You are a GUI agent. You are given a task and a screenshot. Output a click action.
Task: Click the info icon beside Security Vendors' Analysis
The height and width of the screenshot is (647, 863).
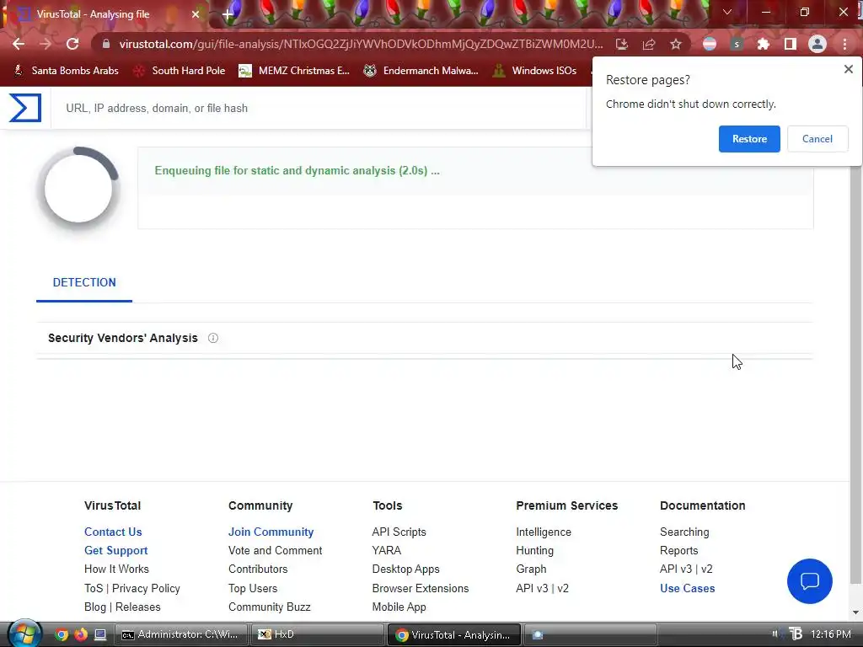coord(213,338)
